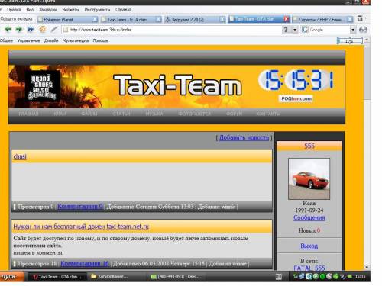Open the closed tabs trash icon
Viewport: 382px width, 286px height.
(360, 18)
